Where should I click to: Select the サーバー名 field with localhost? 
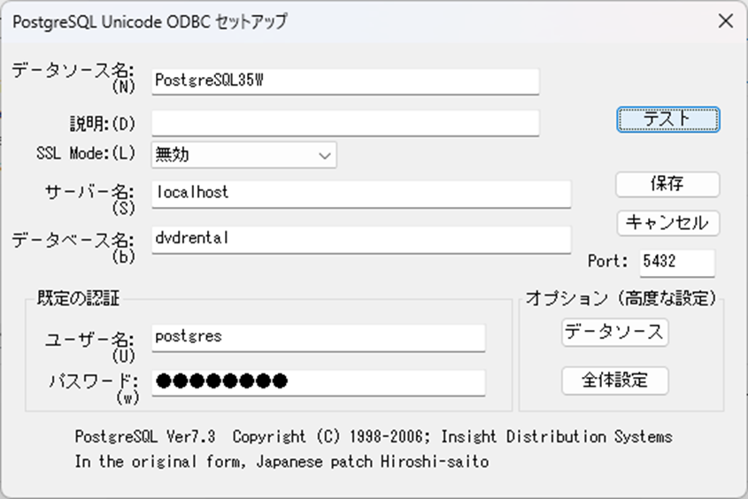[360, 193]
